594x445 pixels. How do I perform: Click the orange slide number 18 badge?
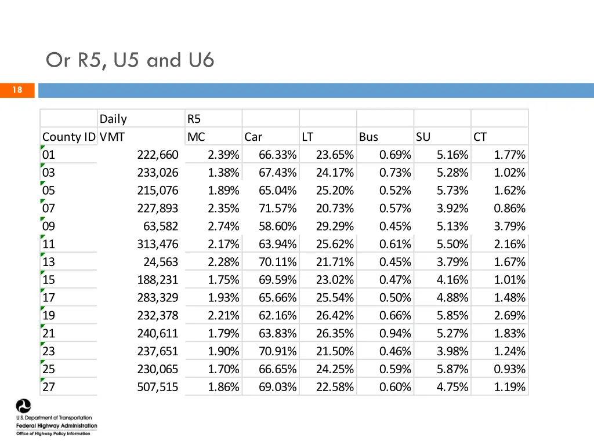17,90
